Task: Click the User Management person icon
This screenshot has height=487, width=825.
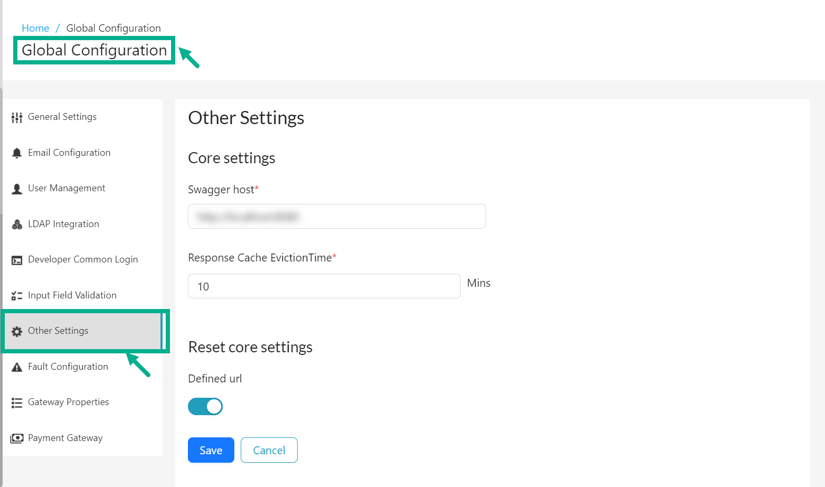Action: click(x=16, y=188)
